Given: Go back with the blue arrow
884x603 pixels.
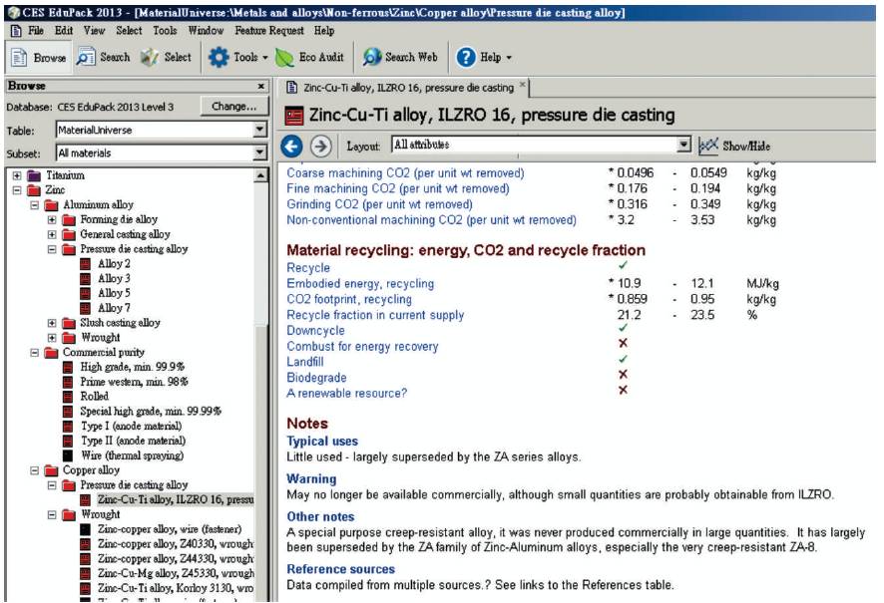Looking at the screenshot, I should point(291,147).
